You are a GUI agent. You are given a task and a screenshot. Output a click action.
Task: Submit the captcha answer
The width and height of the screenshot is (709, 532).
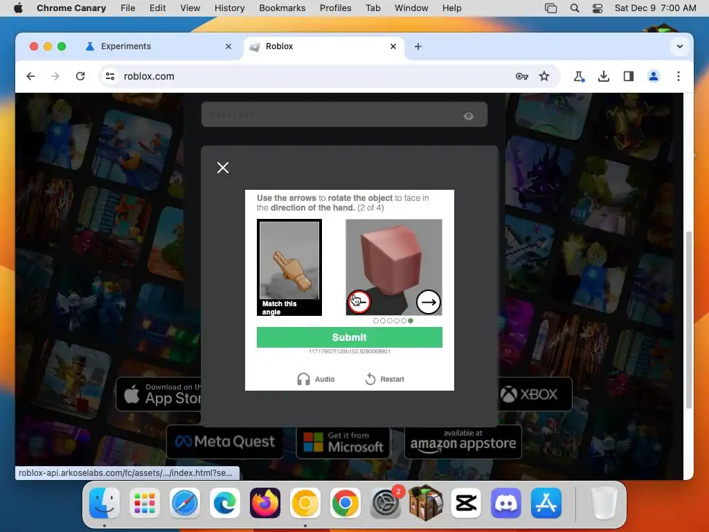(350, 337)
